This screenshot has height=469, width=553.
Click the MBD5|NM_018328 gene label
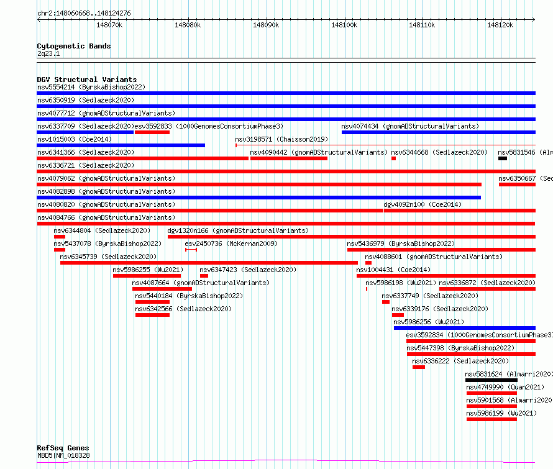click(x=63, y=455)
